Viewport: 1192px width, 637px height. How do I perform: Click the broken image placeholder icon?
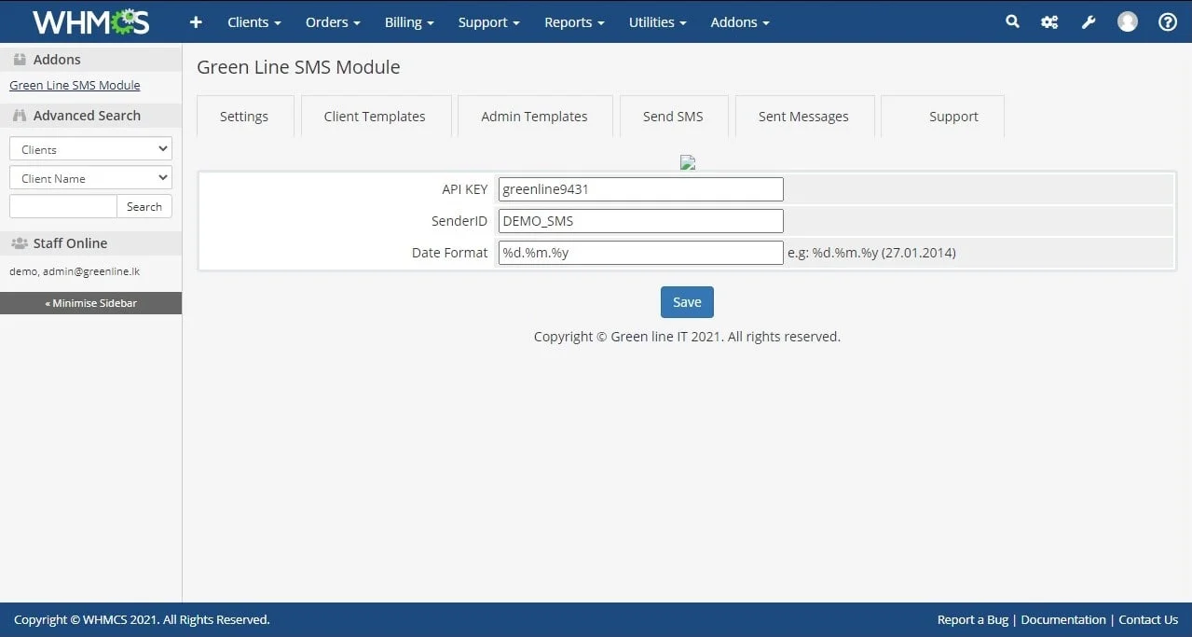point(688,162)
